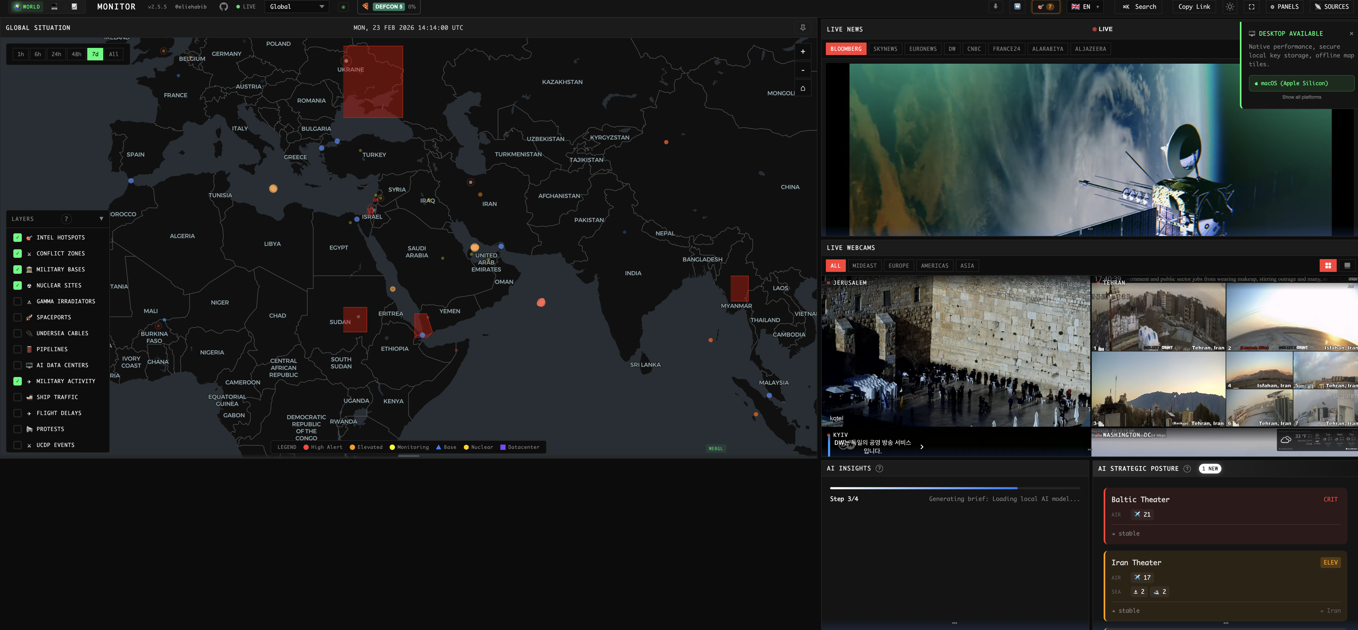
Task: Click the 1 NEW badge
Action: (x=1209, y=469)
